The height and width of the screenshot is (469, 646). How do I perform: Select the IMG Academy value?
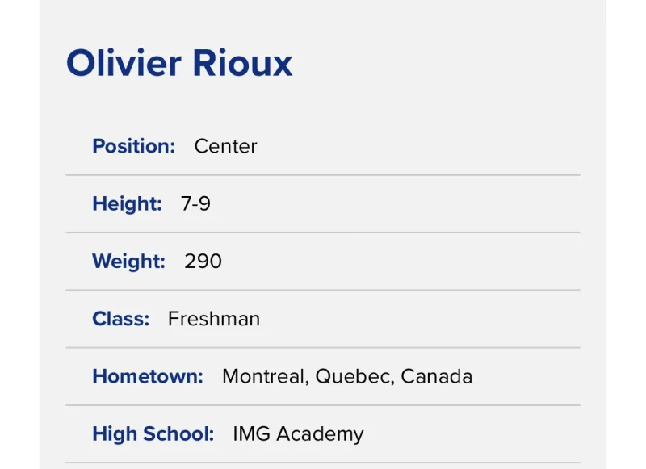click(298, 433)
